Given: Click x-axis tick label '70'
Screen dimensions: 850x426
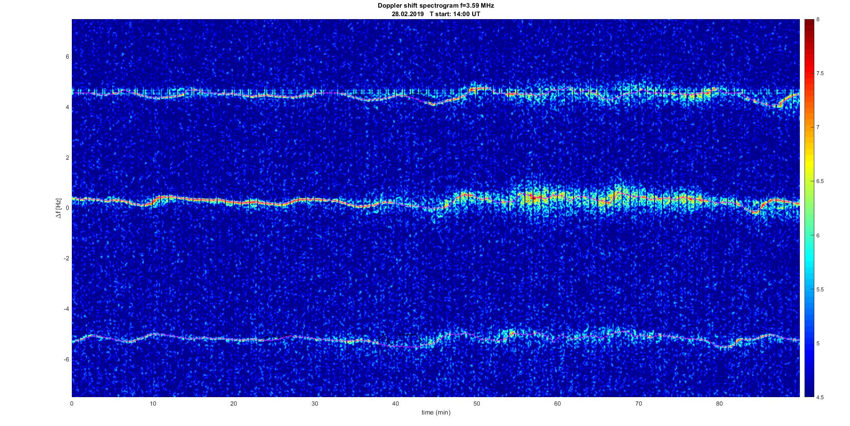Looking at the screenshot, I should point(638,403).
